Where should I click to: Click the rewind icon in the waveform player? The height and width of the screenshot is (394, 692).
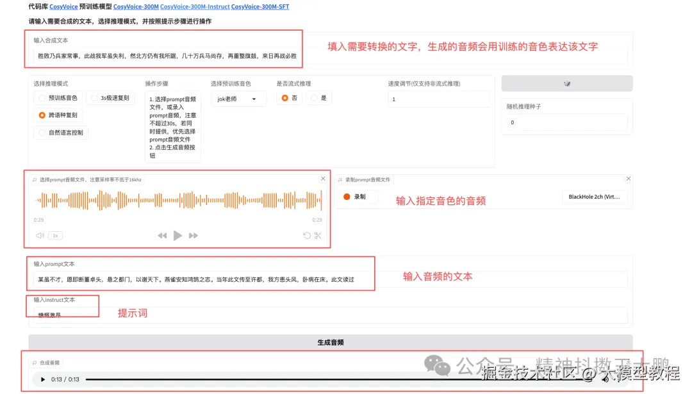(x=162, y=235)
